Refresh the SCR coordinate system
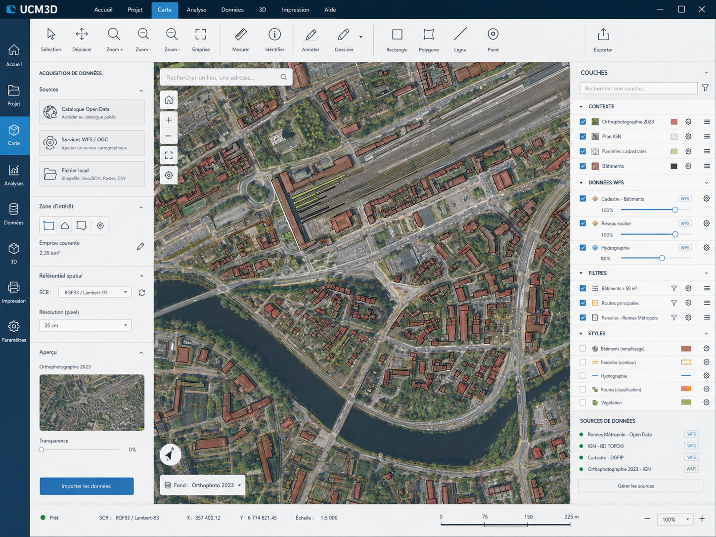This screenshot has height=537, width=716. [x=142, y=293]
